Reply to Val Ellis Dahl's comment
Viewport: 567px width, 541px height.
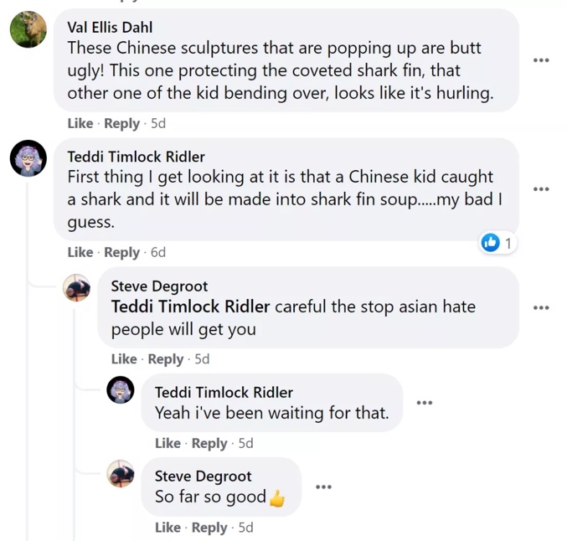click(x=121, y=123)
